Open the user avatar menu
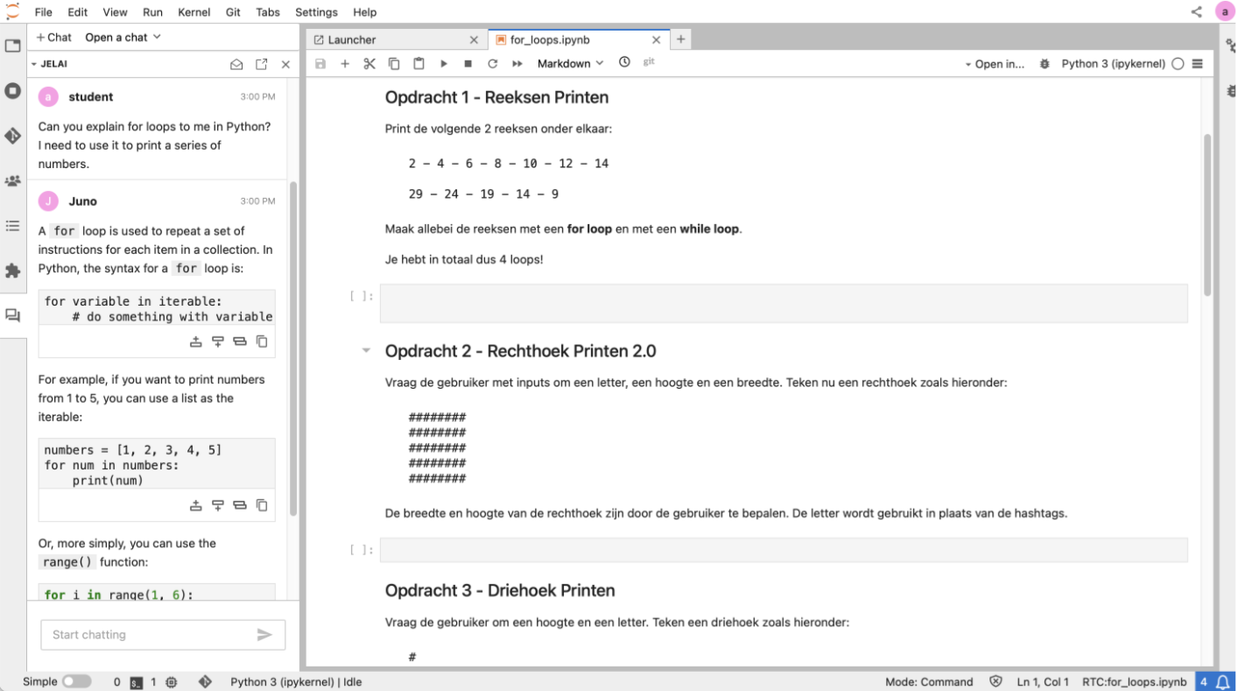This screenshot has width=1238, height=691. tap(1224, 12)
